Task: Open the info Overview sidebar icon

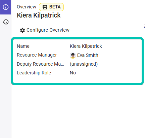Action: 6,7
